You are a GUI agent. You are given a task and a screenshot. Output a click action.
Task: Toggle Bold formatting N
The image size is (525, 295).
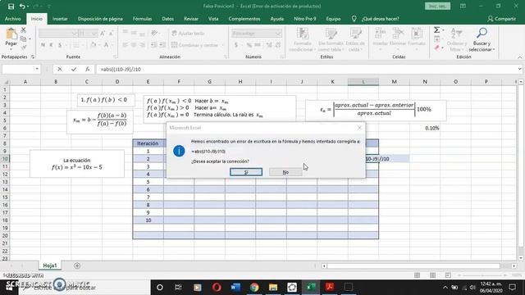click(x=43, y=45)
